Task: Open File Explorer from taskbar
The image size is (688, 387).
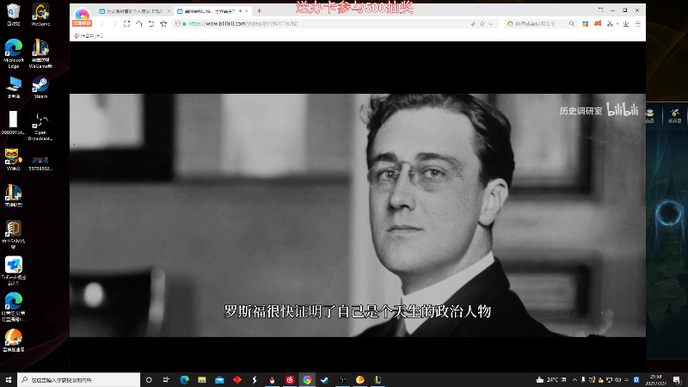Action: click(x=202, y=380)
